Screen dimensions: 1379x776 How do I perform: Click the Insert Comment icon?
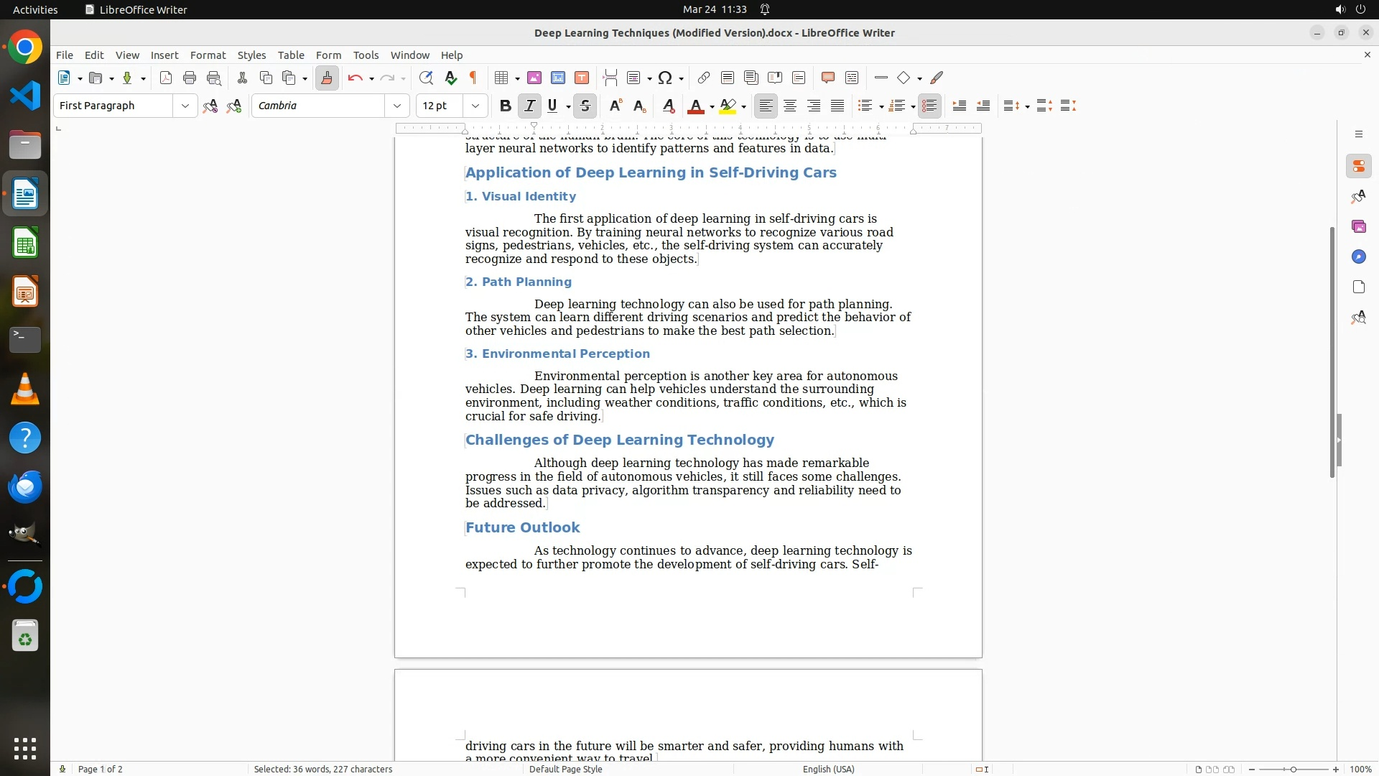827,78
